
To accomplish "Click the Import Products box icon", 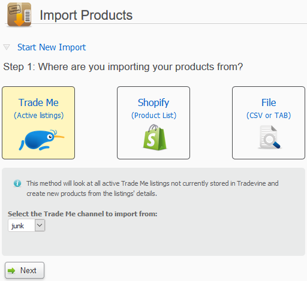I will coord(19,14).
